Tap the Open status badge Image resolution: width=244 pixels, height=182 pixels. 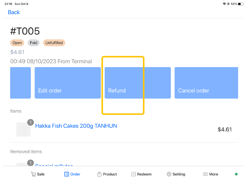17,43
